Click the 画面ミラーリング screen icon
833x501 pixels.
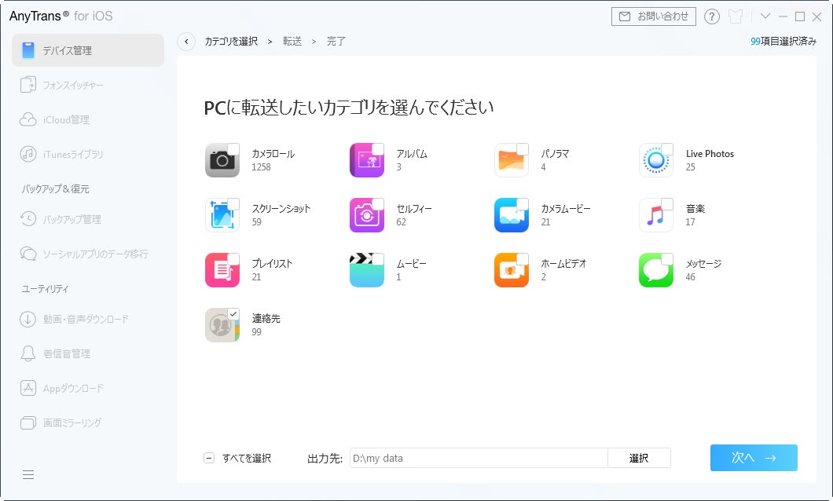28,422
